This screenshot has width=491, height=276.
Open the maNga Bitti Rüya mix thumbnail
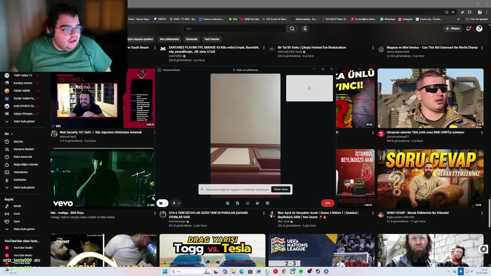click(x=103, y=178)
